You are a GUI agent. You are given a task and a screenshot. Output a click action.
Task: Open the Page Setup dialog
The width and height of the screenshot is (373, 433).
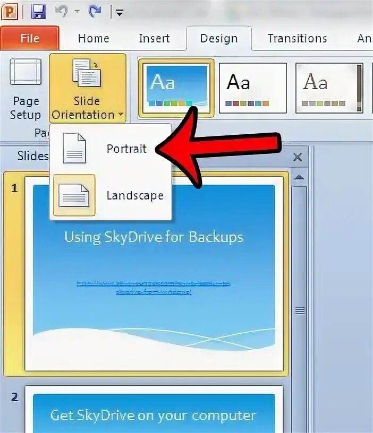coord(26,89)
